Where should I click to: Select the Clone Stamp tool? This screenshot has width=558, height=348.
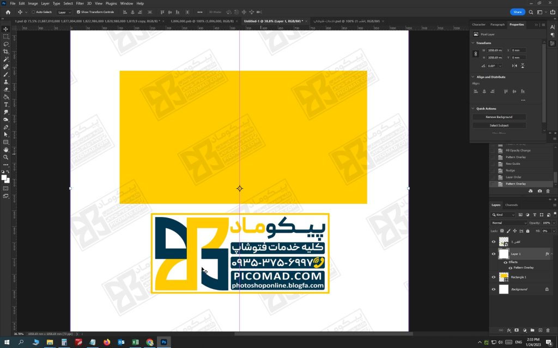click(5, 82)
